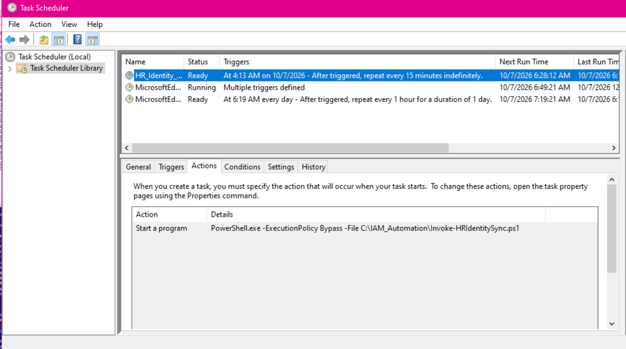
Task: Sort by the Triggers column header
Action: point(357,62)
